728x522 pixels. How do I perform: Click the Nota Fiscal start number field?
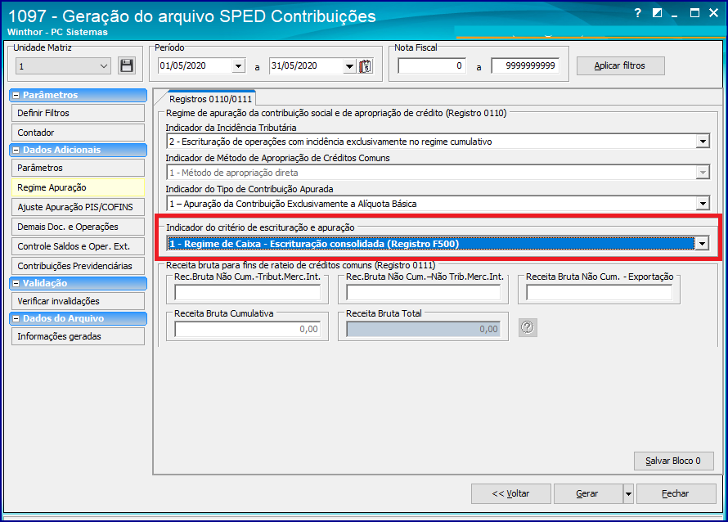coord(431,66)
